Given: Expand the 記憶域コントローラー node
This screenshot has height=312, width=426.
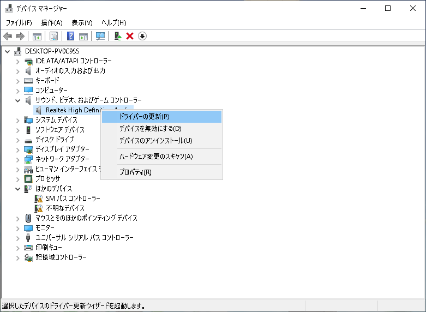Looking at the screenshot, I should point(18,258).
